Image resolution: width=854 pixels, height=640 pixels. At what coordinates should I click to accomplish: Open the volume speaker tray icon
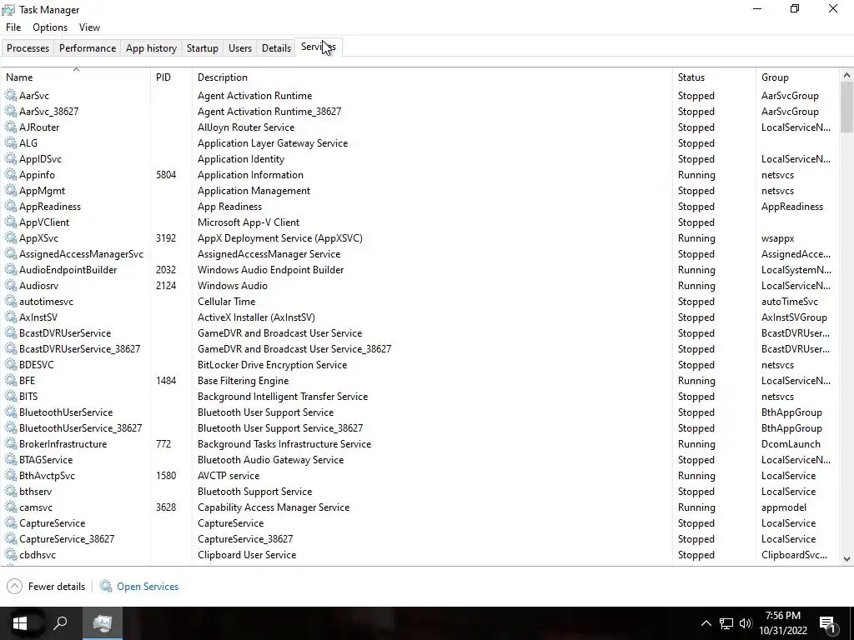pyautogui.click(x=746, y=623)
